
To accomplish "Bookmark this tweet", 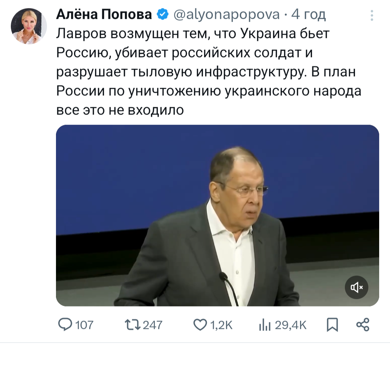I will 332,325.
